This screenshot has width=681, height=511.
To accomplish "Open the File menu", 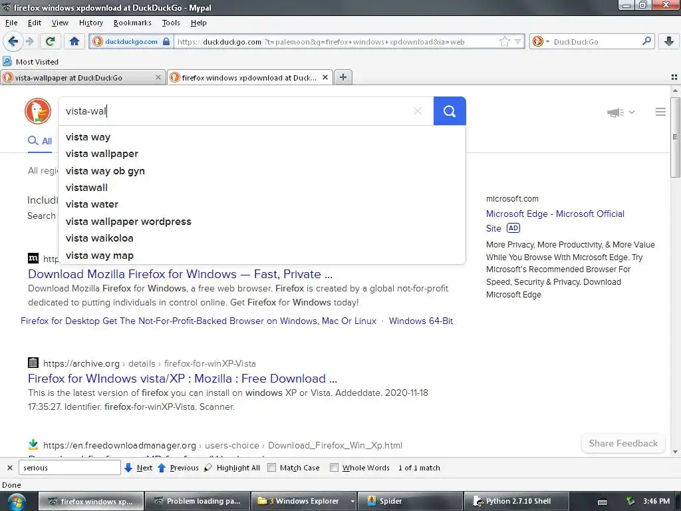I will [x=11, y=23].
